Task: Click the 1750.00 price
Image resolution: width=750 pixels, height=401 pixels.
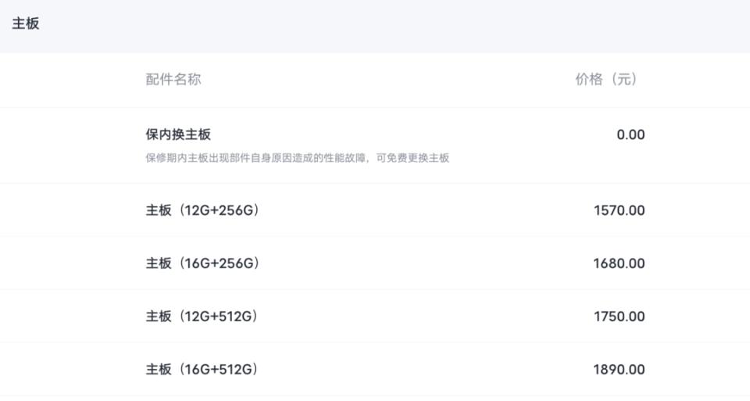Action: coord(619,317)
